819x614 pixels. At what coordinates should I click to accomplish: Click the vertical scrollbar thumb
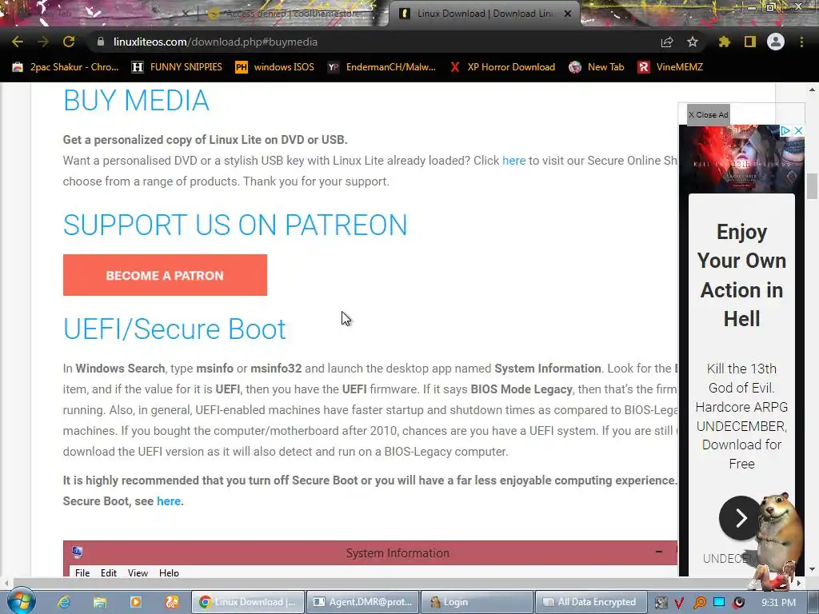[812, 186]
